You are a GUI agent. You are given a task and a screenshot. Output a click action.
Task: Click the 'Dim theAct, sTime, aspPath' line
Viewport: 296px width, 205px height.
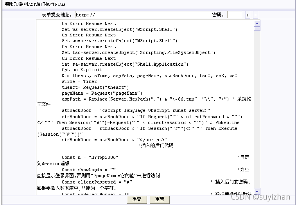point(149,76)
